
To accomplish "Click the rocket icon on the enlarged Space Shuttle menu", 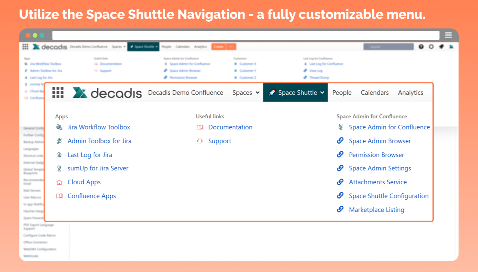I will coord(272,93).
